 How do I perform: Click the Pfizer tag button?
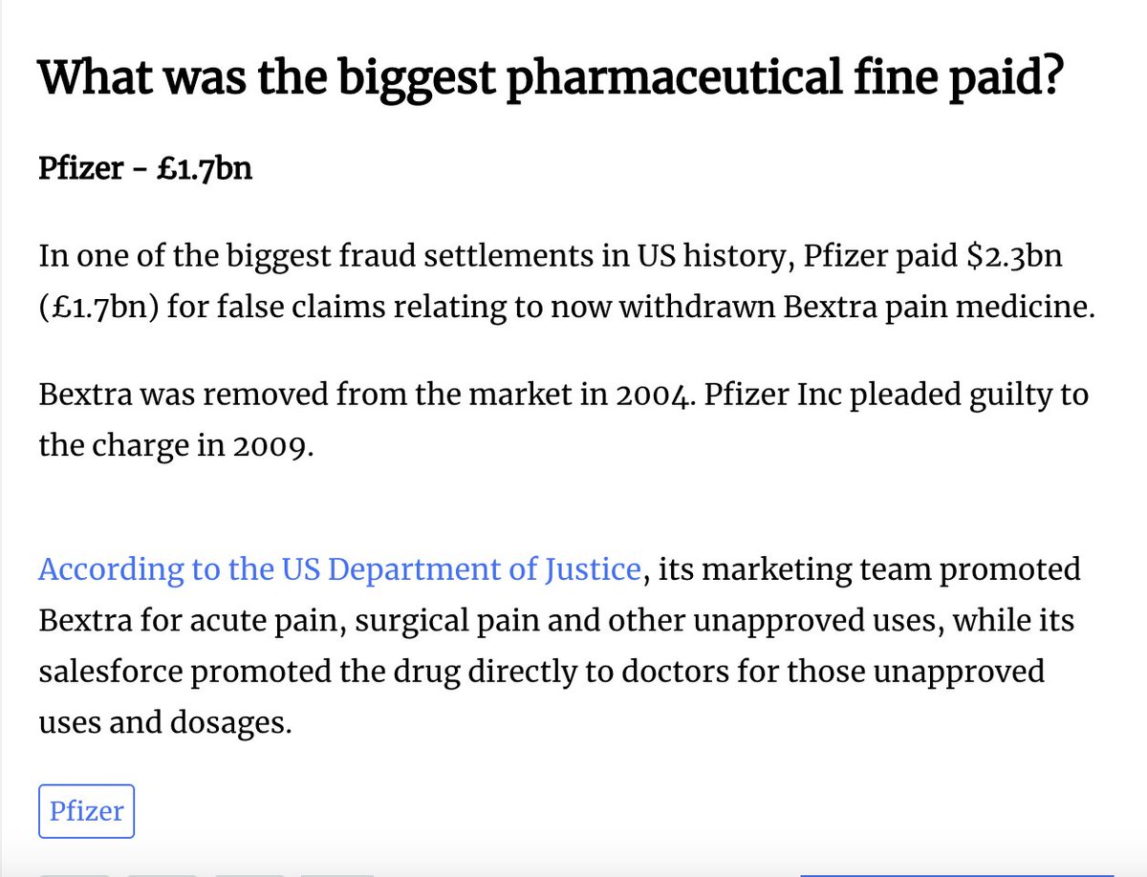[86, 811]
